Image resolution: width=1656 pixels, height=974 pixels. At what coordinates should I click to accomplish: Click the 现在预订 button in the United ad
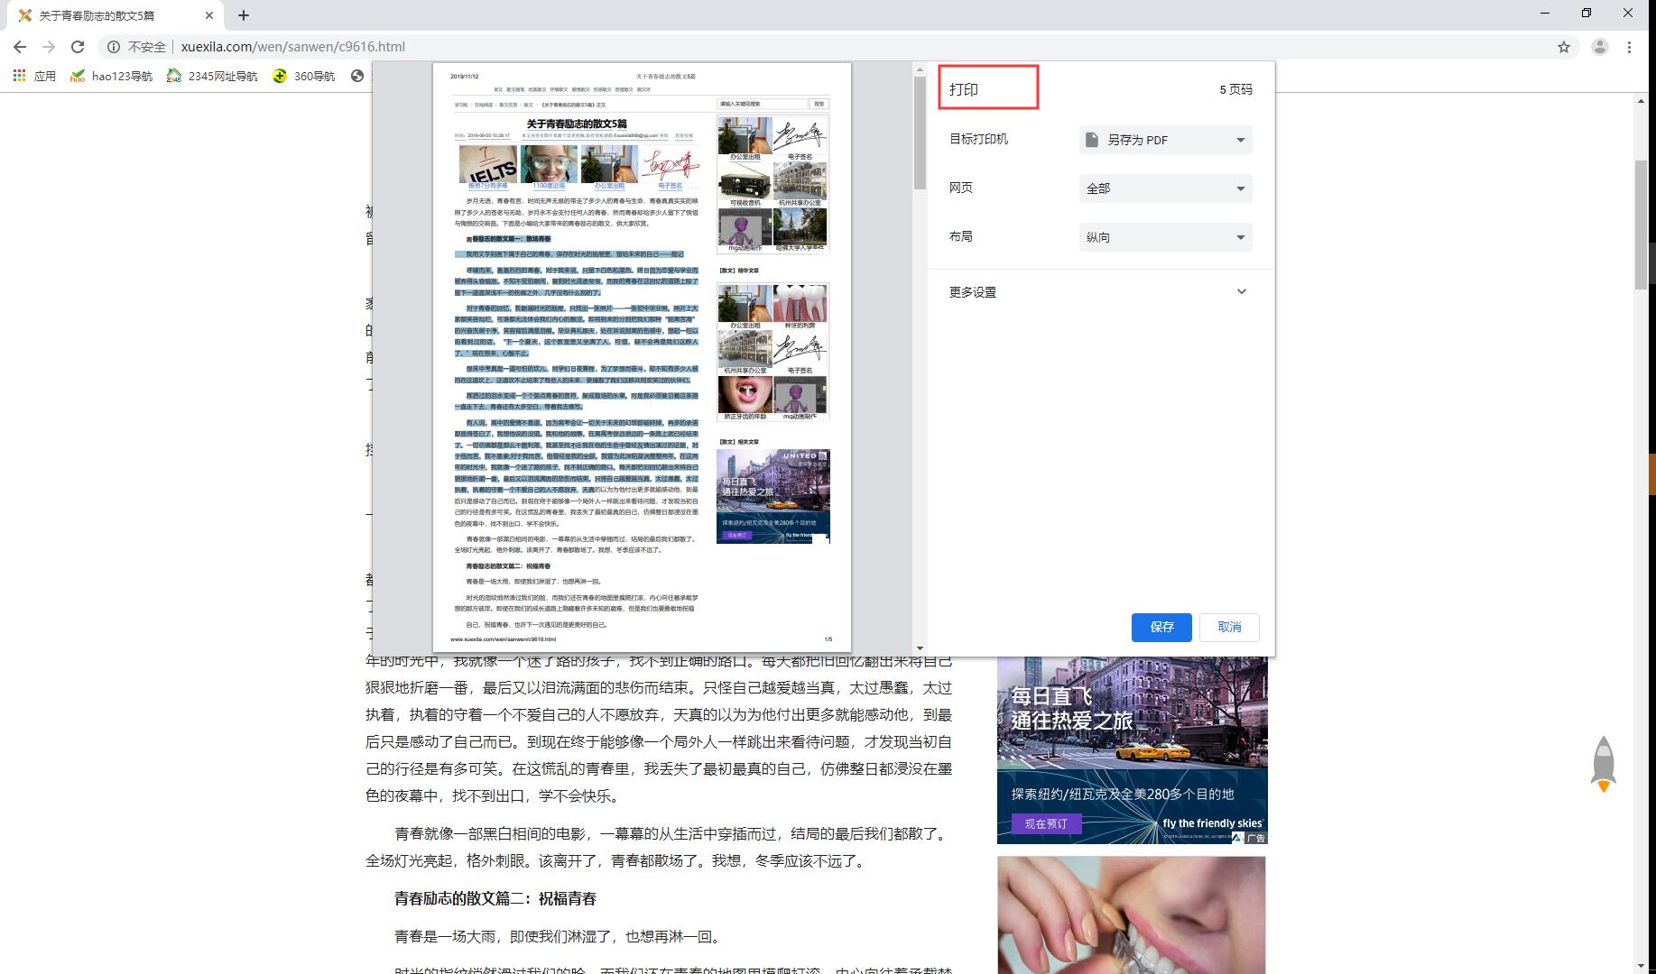coord(1046,823)
